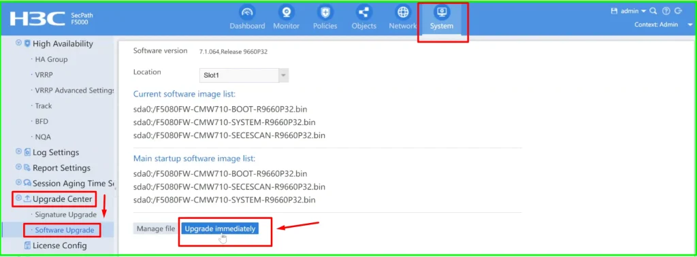697x257 pixels.
Task: Click the License Config icon
Action: (27, 245)
